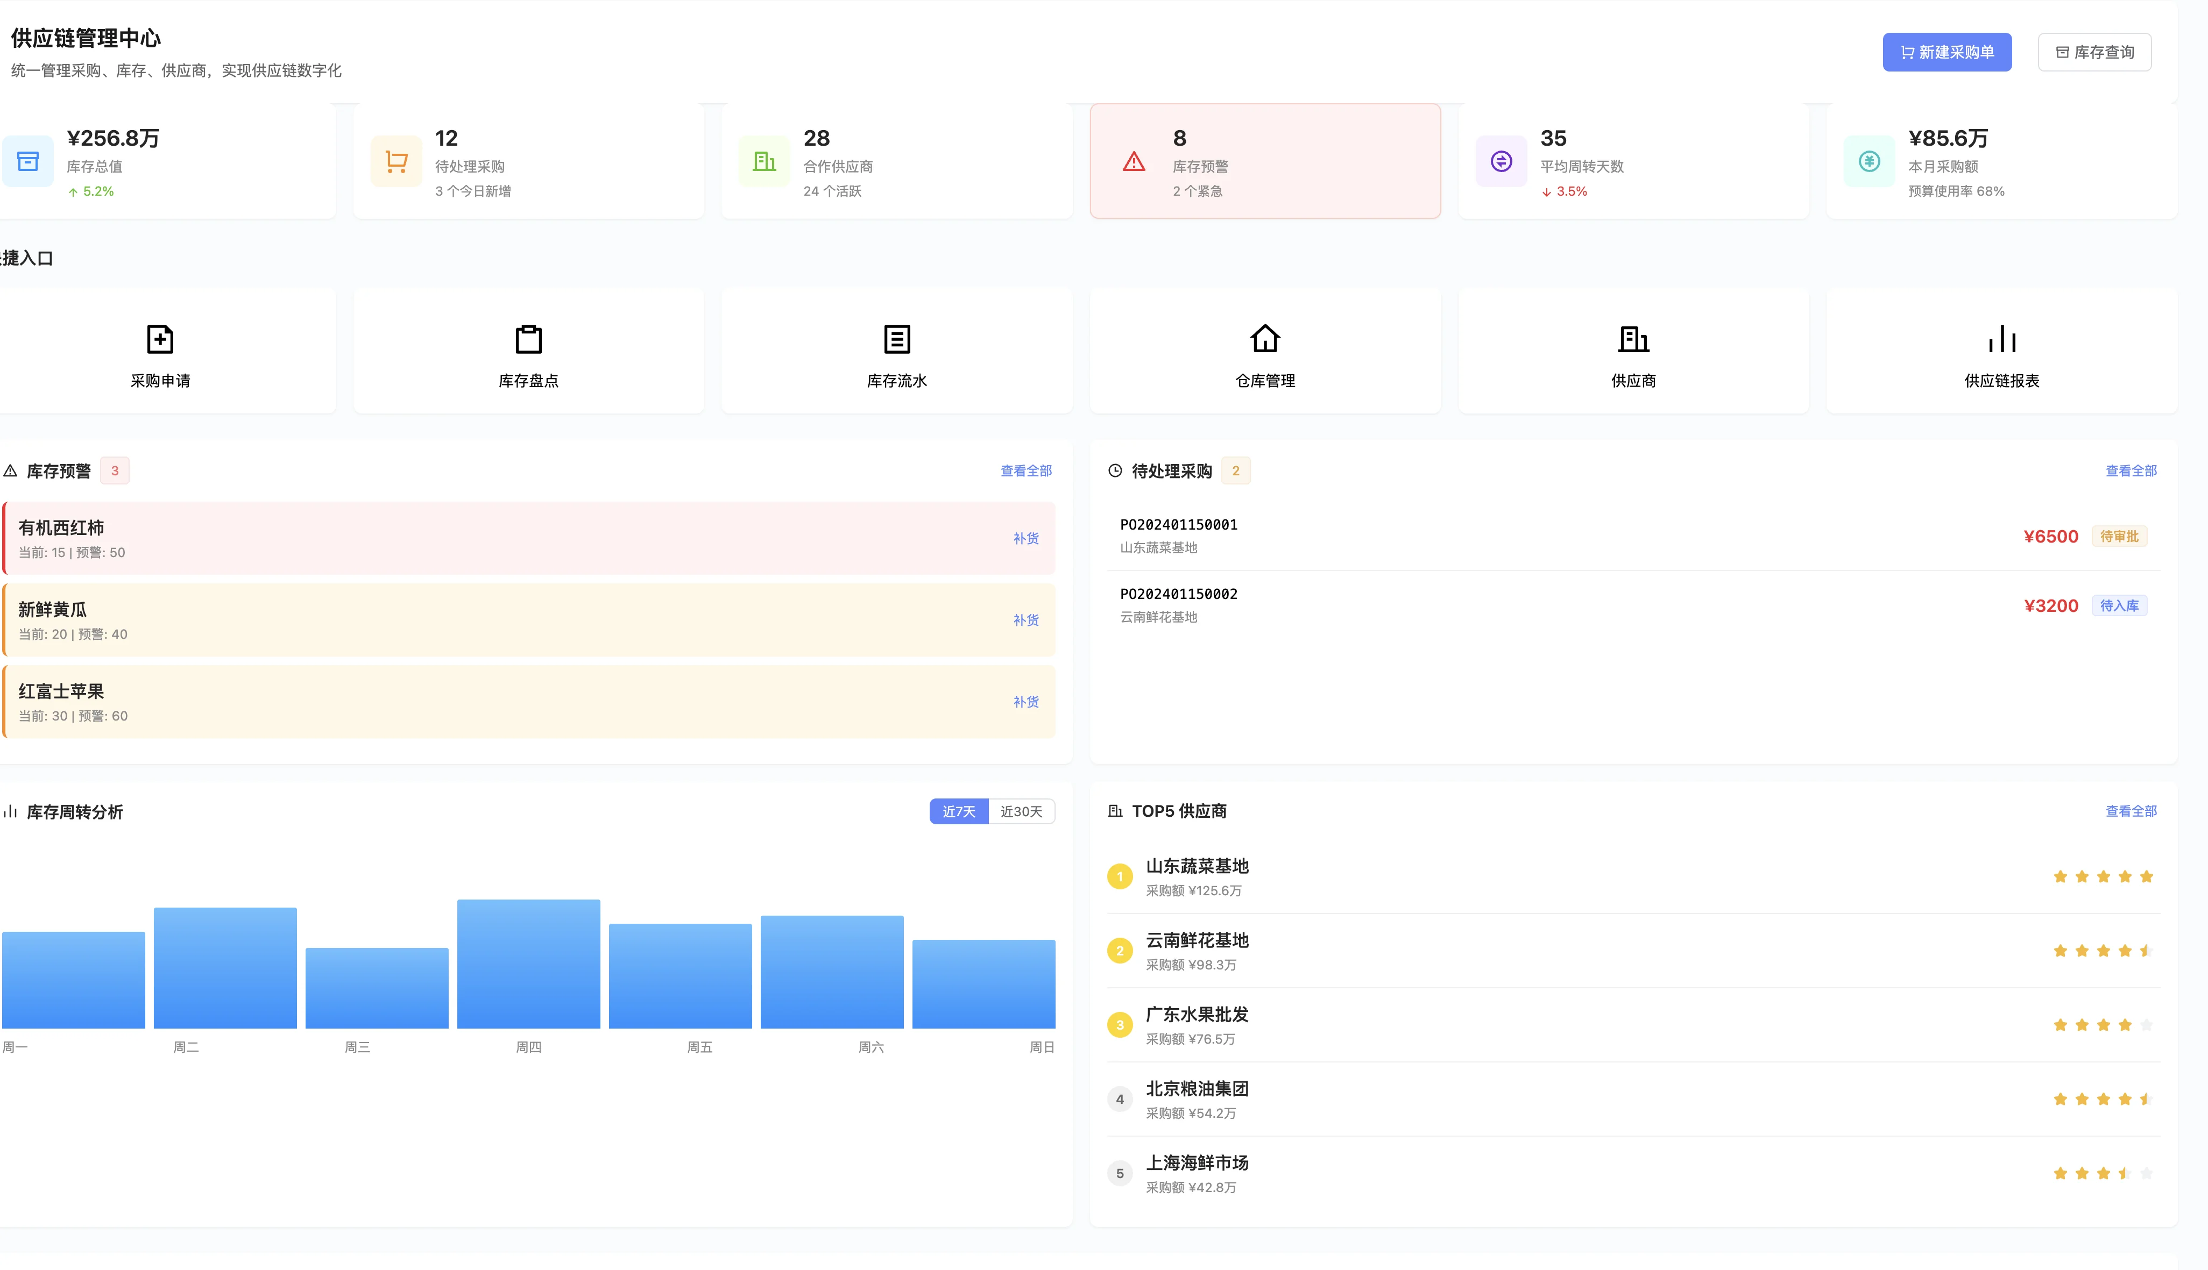The height and width of the screenshot is (1270, 2208).
Task: Switch chart to 近30天 view
Action: (x=1021, y=811)
